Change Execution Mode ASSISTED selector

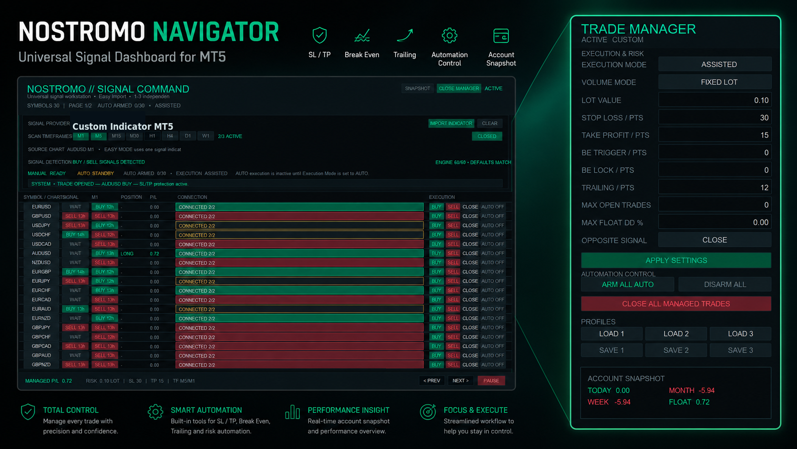pos(715,64)
